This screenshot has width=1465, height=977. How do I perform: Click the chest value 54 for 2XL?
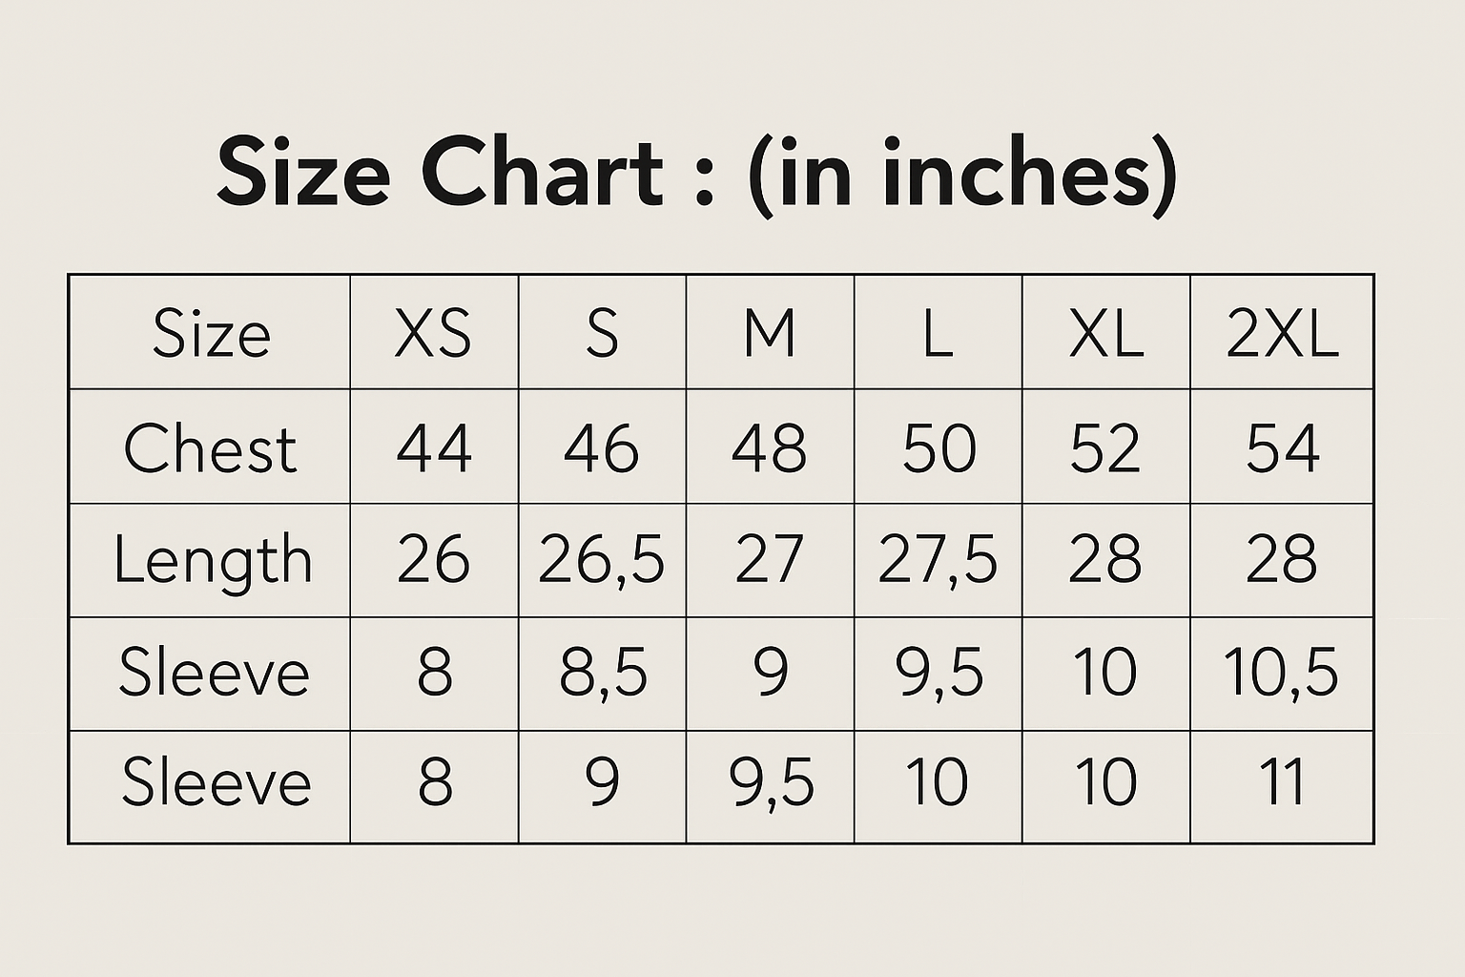(1282, 447)
